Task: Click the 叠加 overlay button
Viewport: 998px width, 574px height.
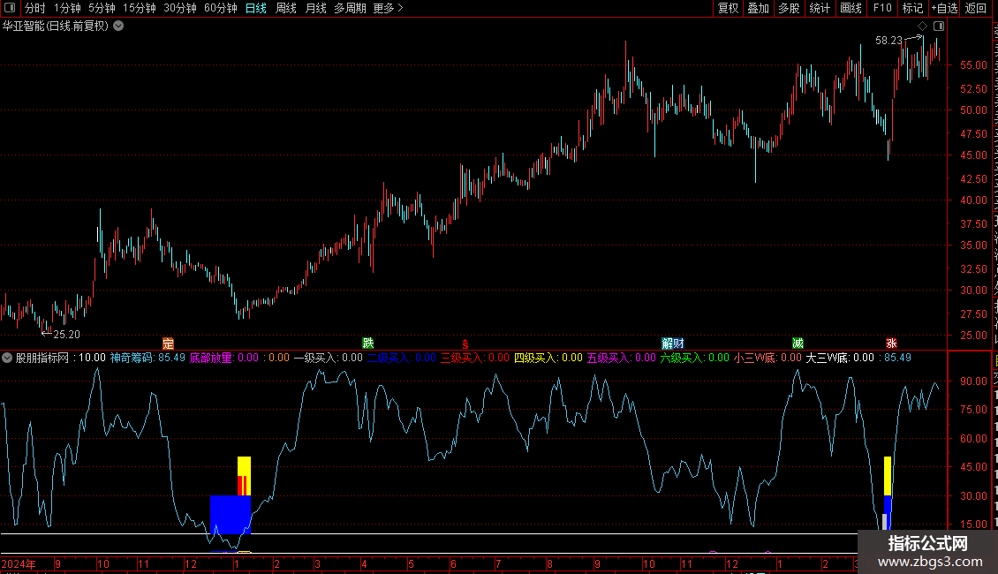Action: tap(758, 8)
